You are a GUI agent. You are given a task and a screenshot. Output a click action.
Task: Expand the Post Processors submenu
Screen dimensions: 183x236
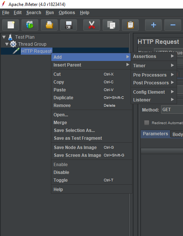click(154, 83)
